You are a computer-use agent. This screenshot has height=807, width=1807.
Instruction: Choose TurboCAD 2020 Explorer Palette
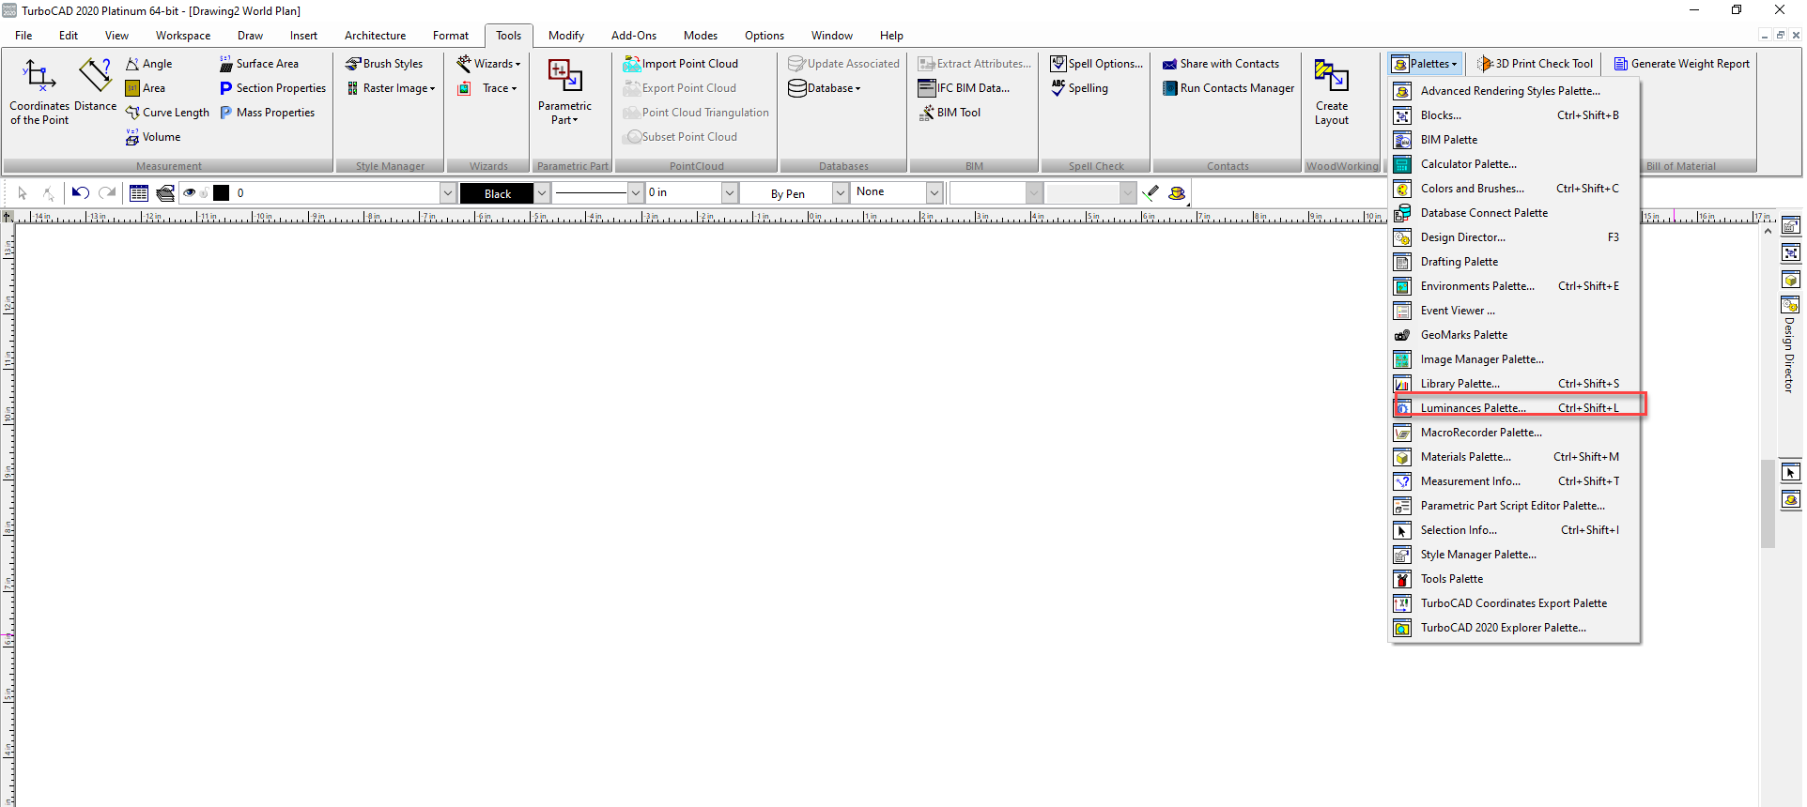1514,628
